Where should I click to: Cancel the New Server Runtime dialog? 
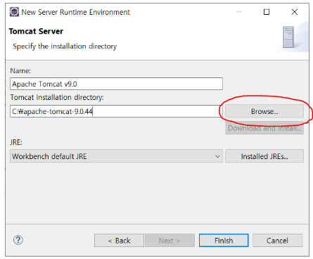coord(277,241)
